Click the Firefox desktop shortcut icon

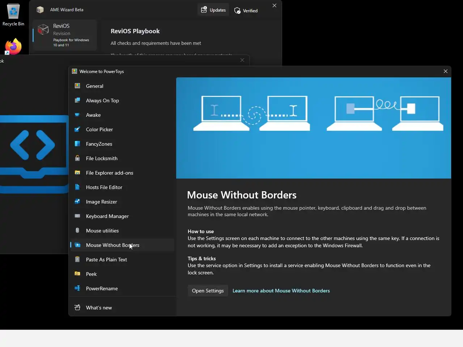[x=13, y=46]
